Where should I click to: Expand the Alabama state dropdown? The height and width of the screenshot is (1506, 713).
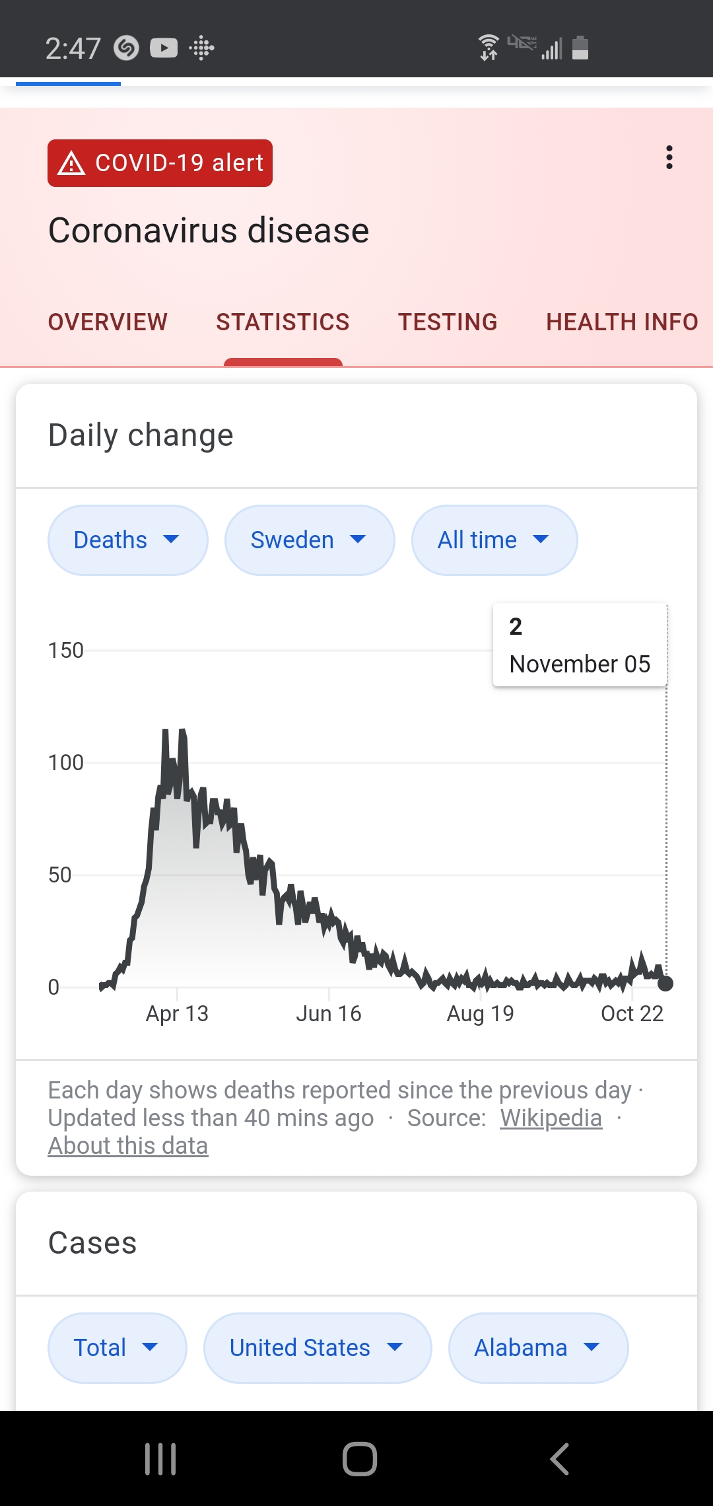pos(538,1348)
